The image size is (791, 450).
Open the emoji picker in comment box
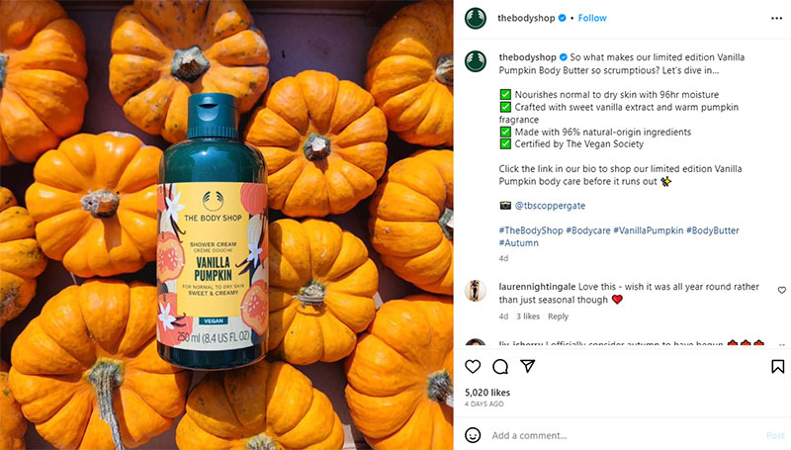click(x=473, y=435)
